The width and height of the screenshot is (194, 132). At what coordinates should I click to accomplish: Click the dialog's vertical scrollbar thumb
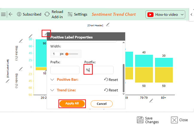[124, 78]
